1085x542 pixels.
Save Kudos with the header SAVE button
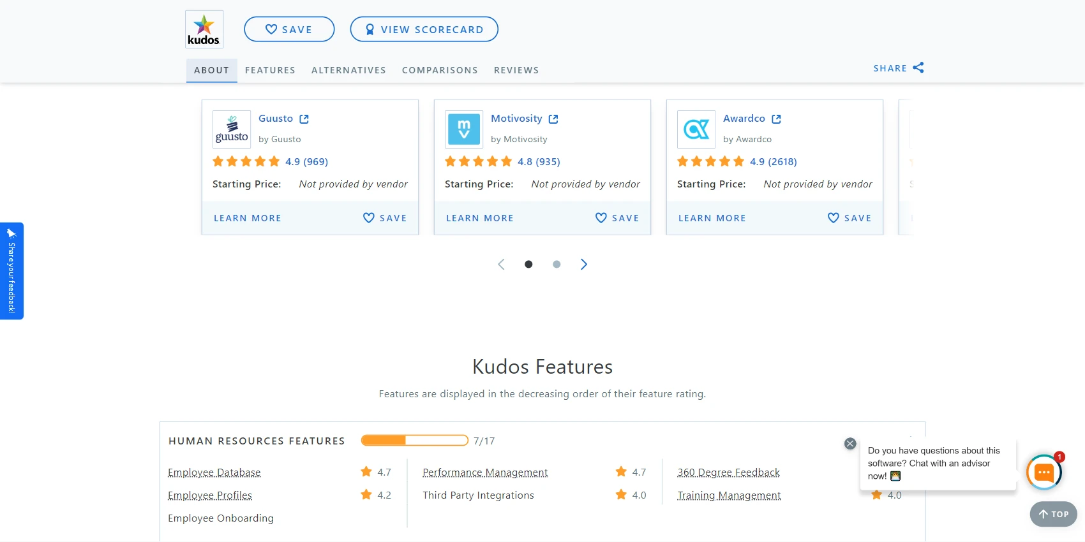pos(289,29)
